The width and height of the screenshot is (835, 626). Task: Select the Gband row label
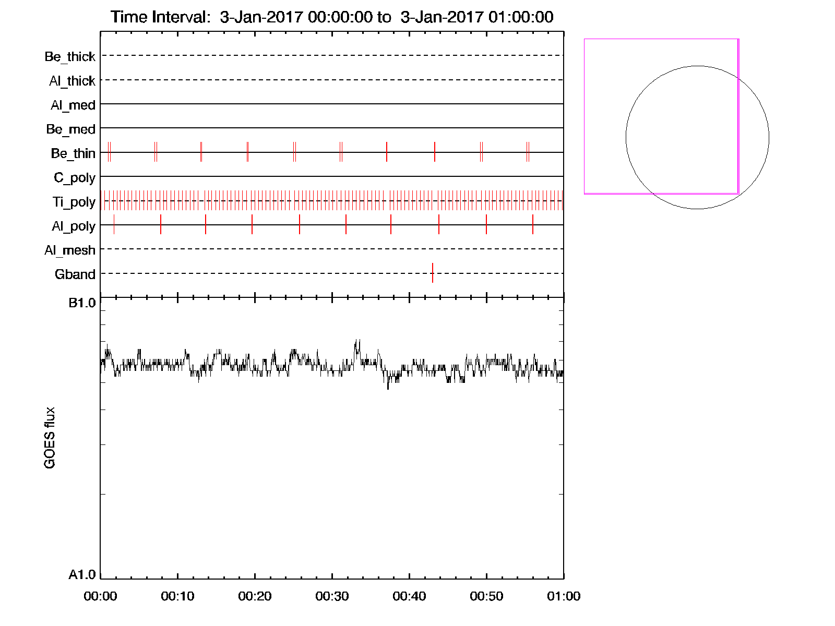[x=75, y=274]
